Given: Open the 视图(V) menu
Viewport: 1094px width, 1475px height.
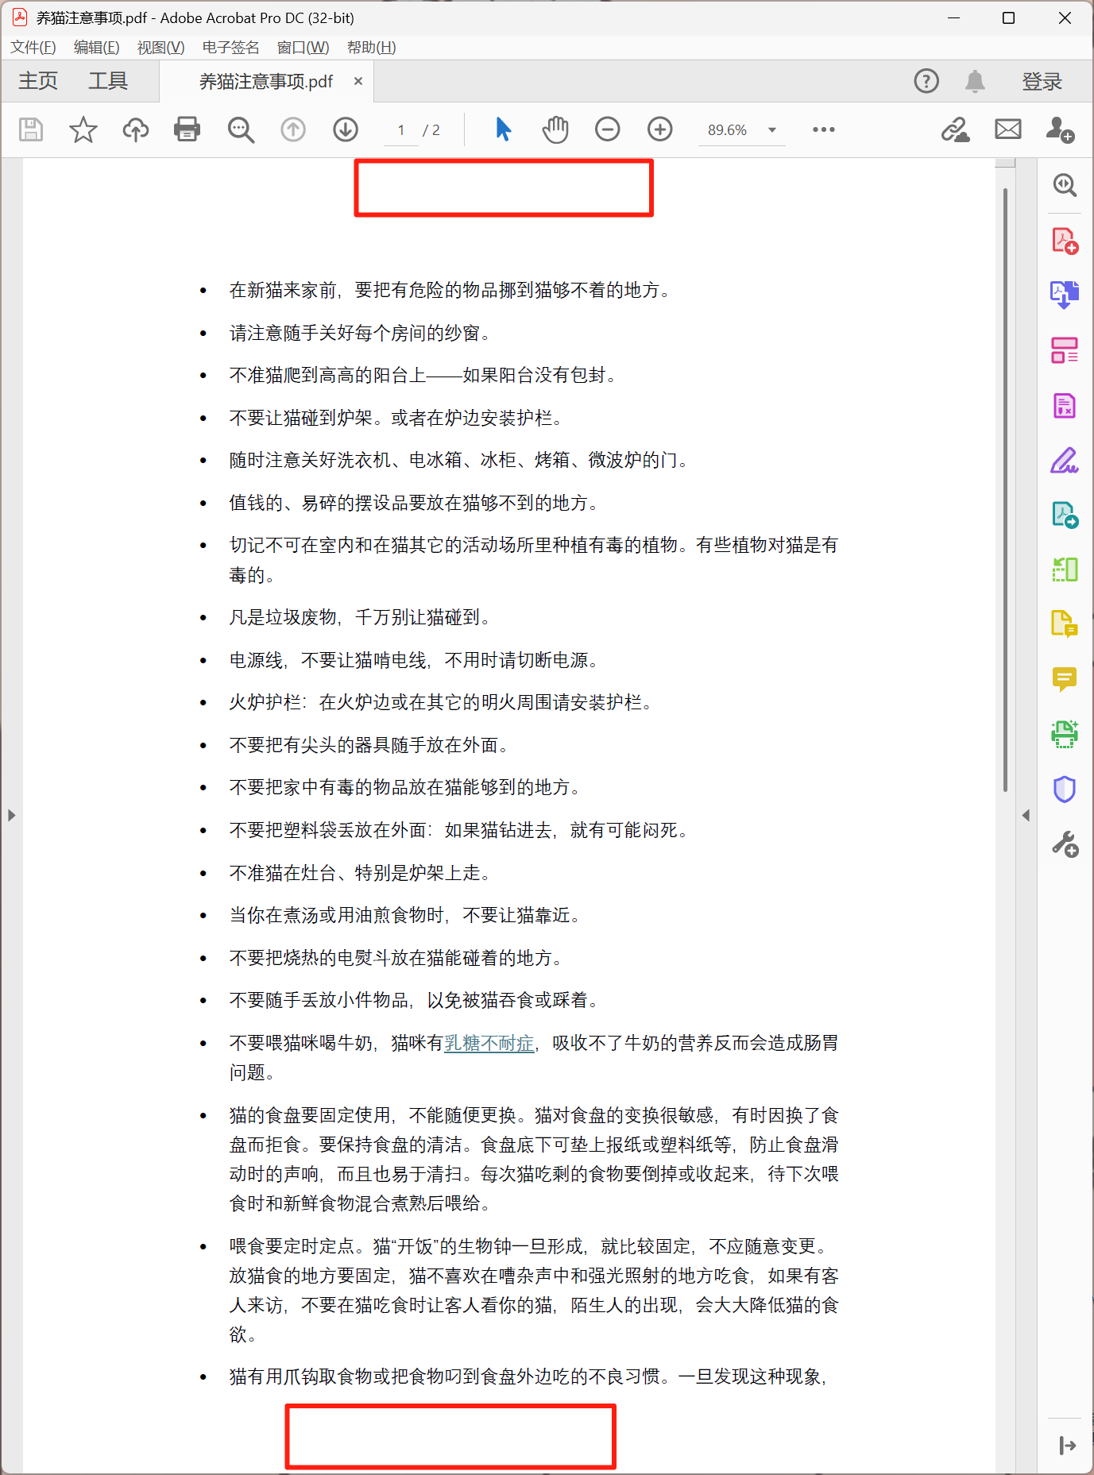Looking at the screenshot, I should (161, 48).
